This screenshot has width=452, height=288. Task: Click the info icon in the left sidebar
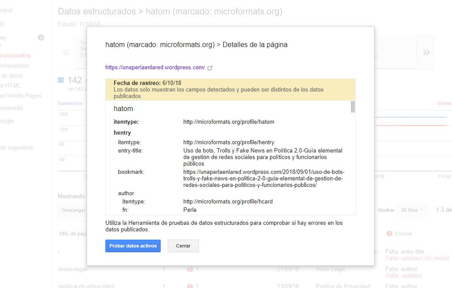click(x=41, y=37)
